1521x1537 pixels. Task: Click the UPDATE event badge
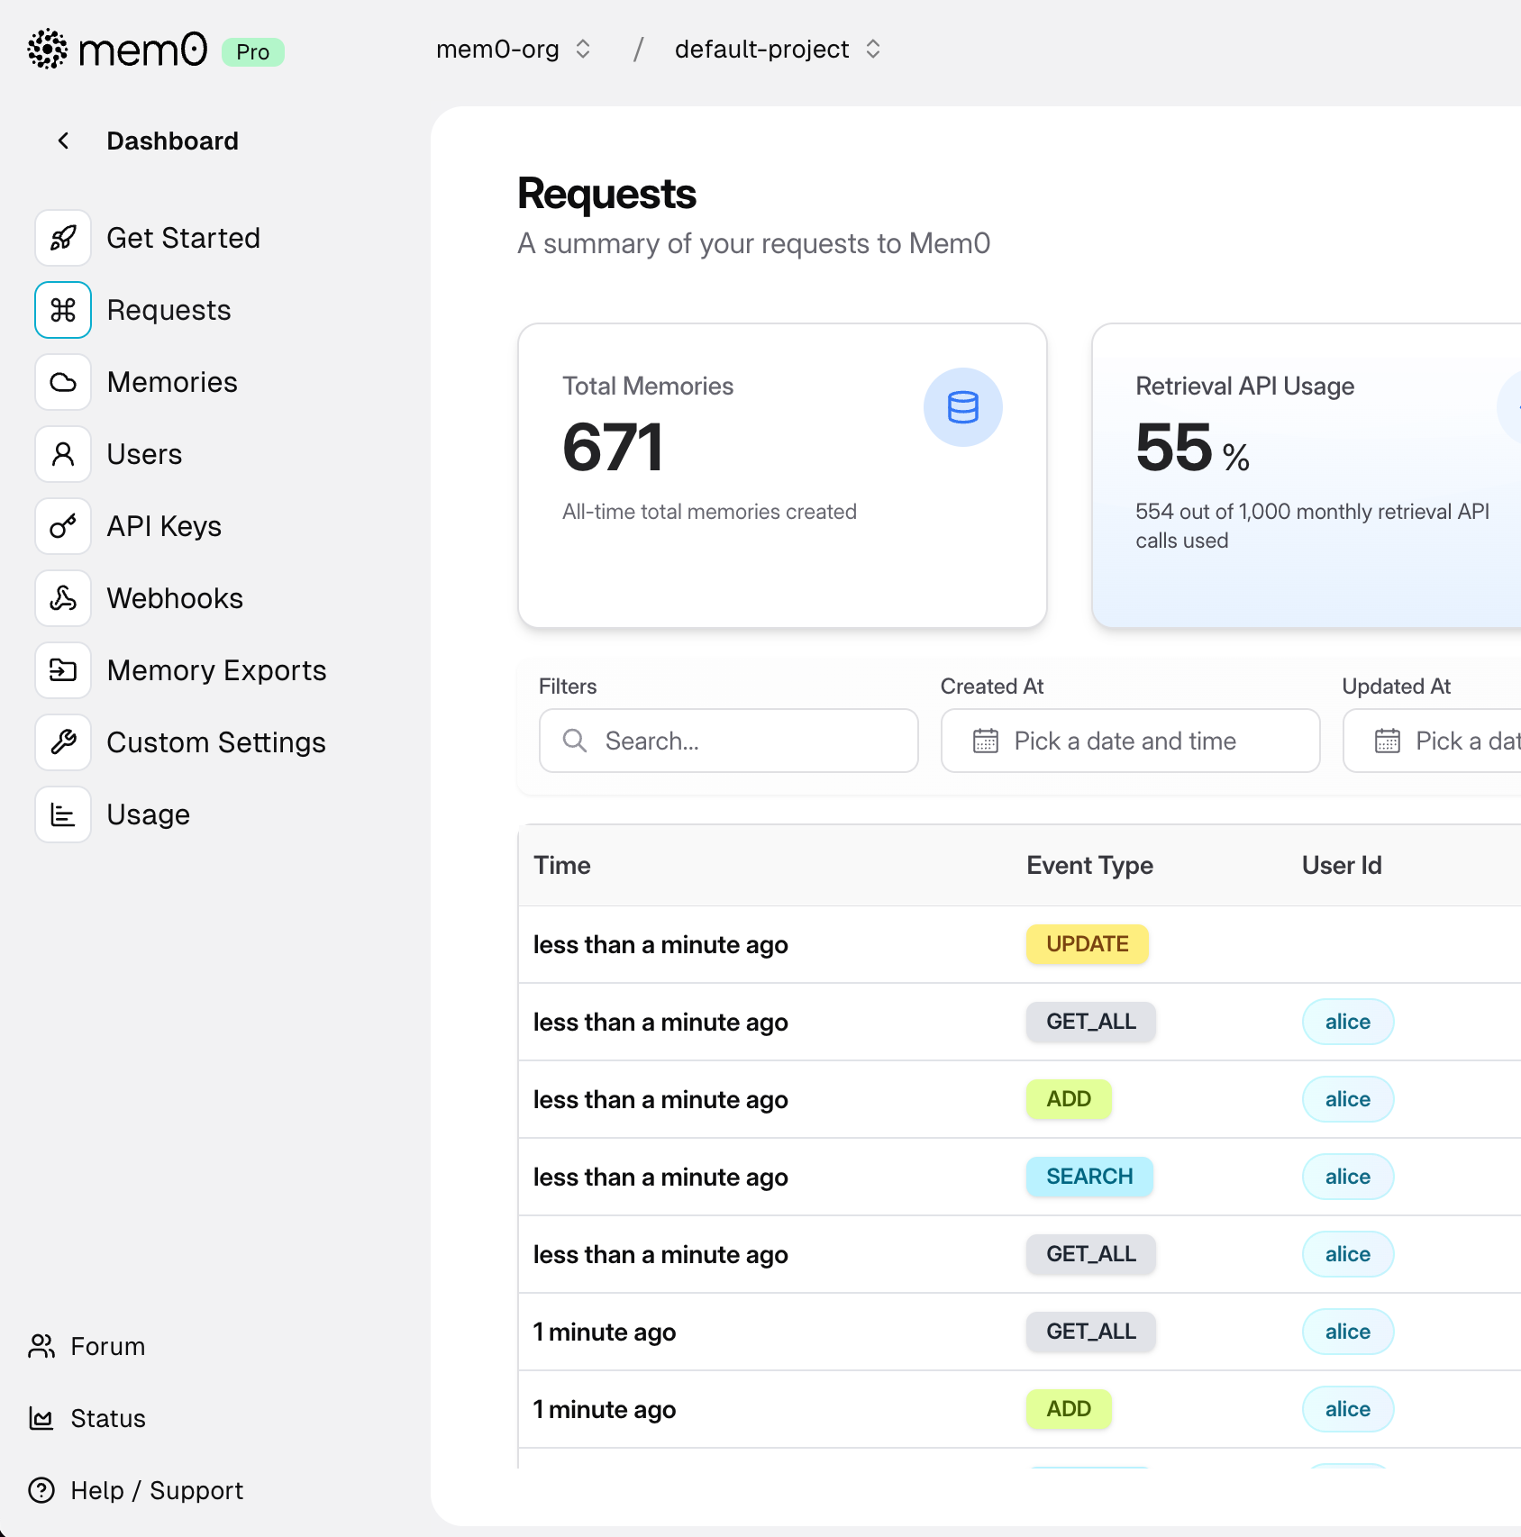1087,944
